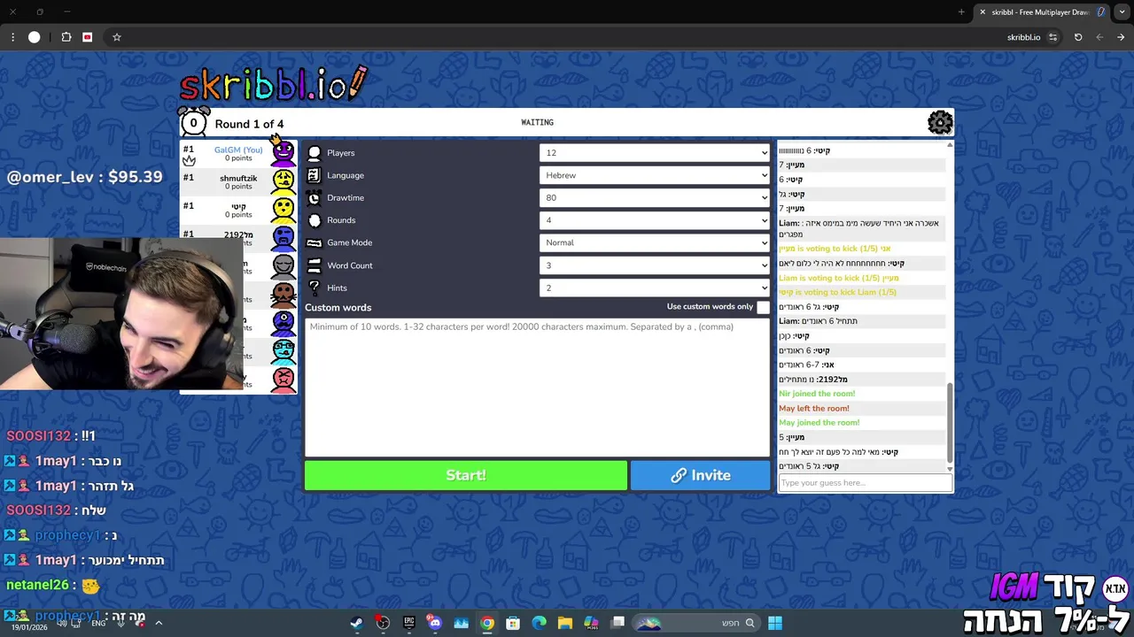Bookmark this page with the star icon
The image size is (1134, 637).
(x=116, y=37)
